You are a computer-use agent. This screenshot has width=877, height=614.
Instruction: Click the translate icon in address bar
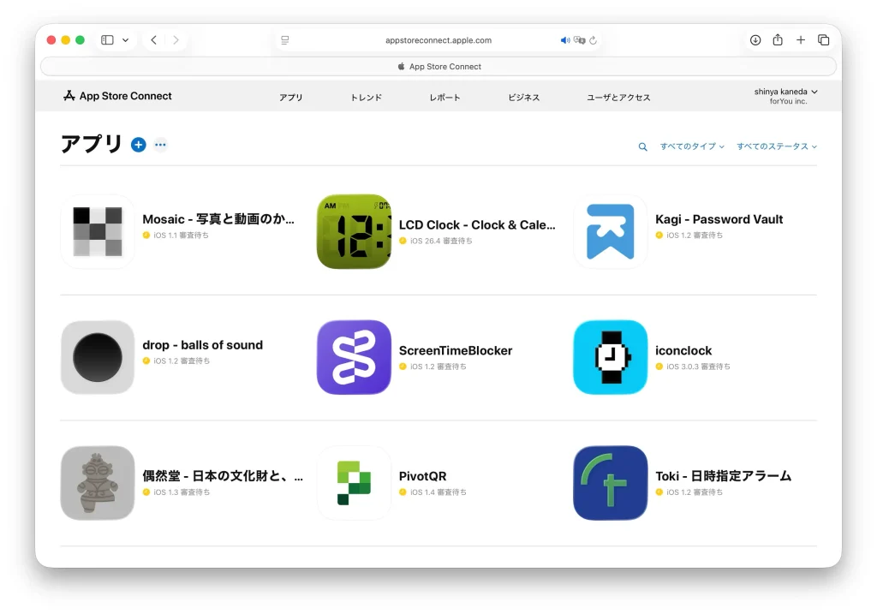tap(580, 40)
